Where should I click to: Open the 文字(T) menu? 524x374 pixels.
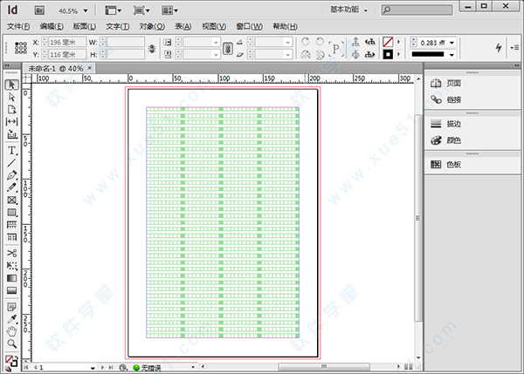click(x=118, y=26)
